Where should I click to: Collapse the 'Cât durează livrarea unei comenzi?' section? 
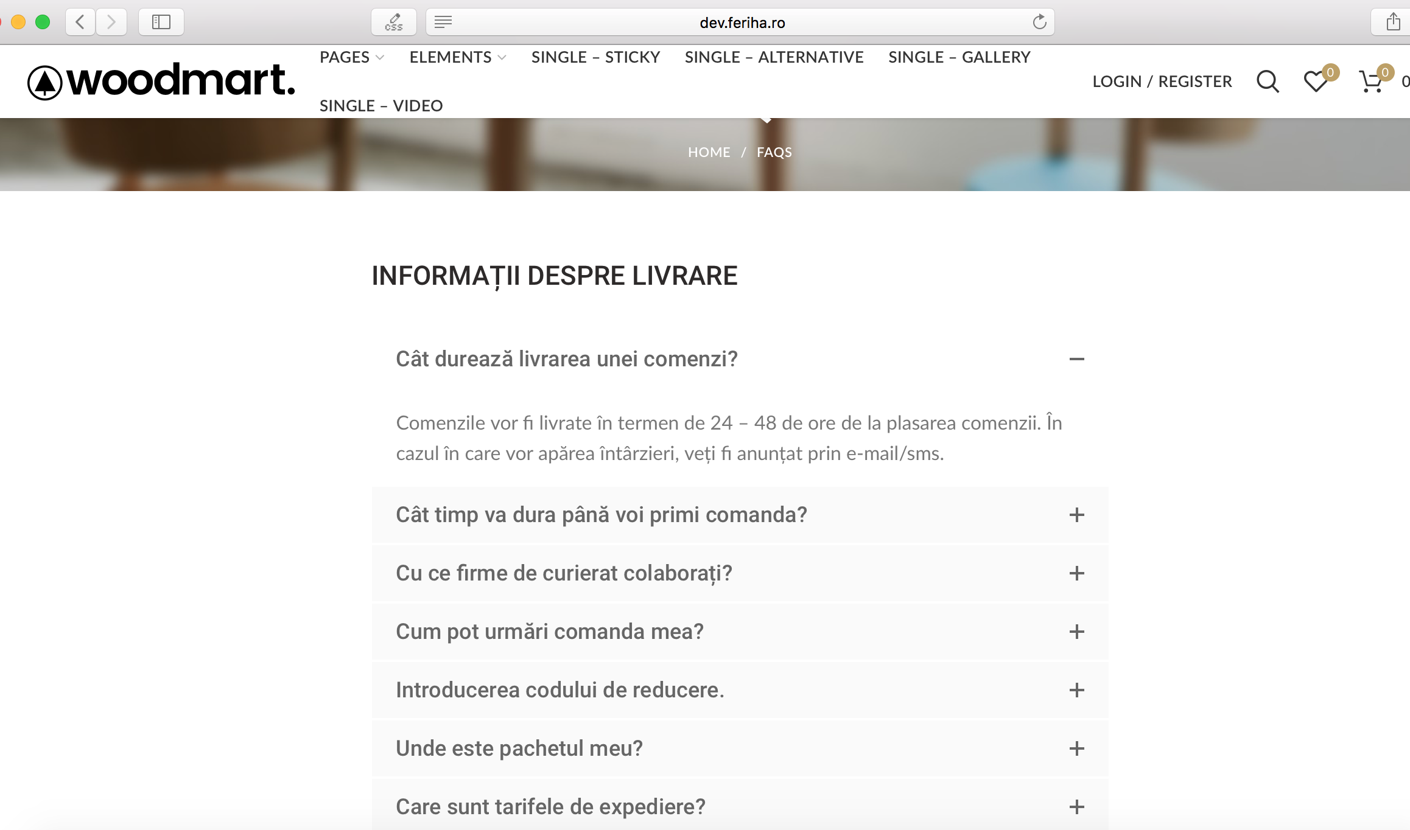(x=1076, y=359)
